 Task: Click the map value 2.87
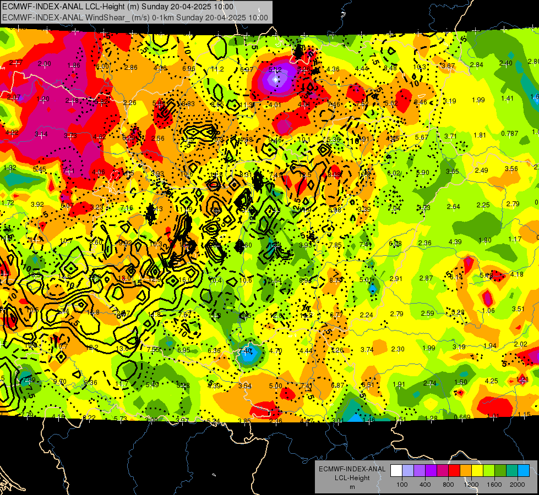(426, 278)
